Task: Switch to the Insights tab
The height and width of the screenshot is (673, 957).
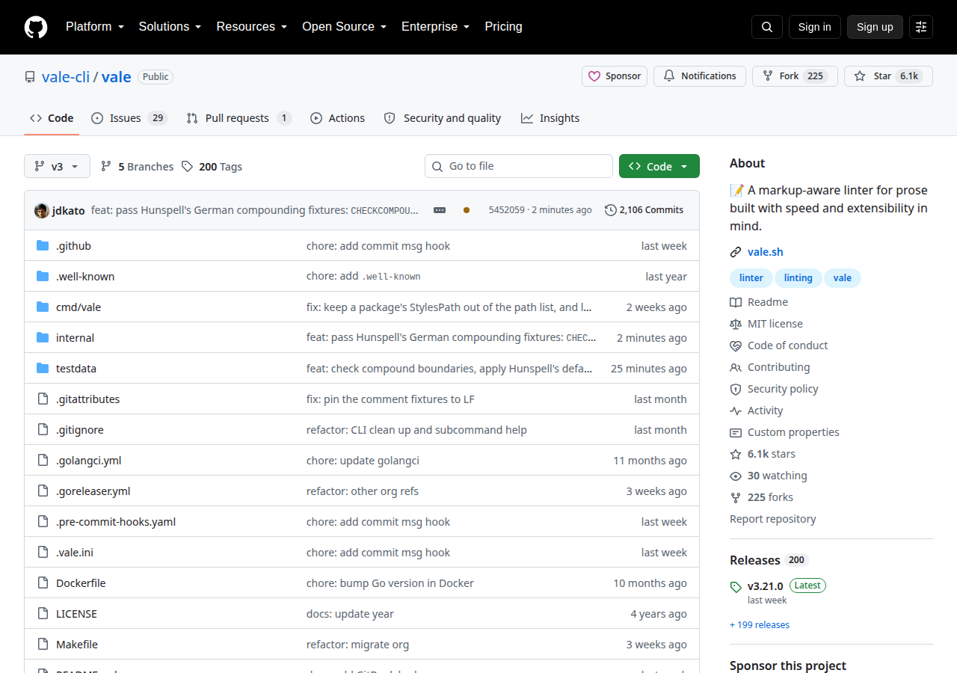Action: click(550, 118)
